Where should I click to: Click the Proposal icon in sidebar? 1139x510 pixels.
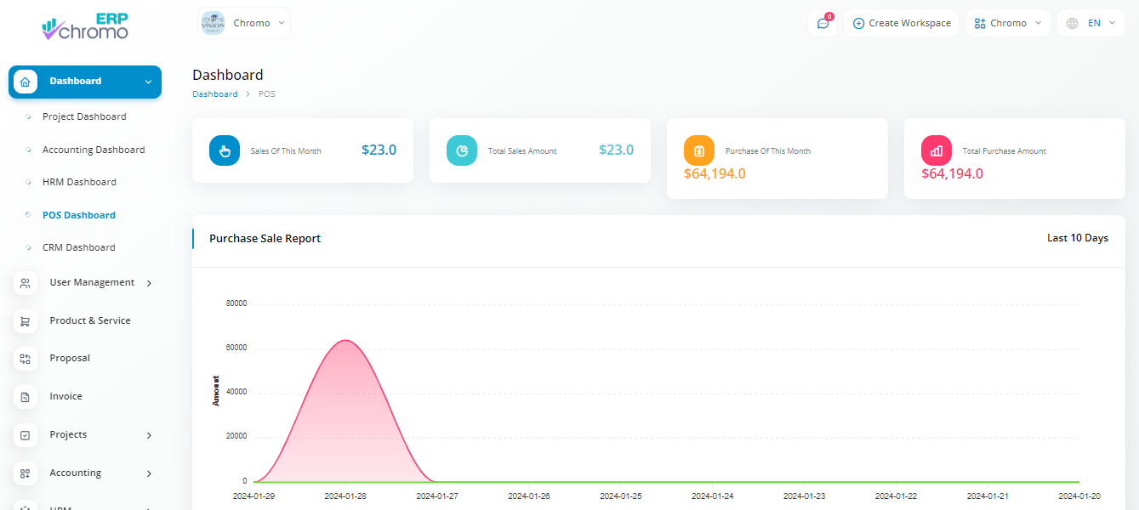pos(26,359)
